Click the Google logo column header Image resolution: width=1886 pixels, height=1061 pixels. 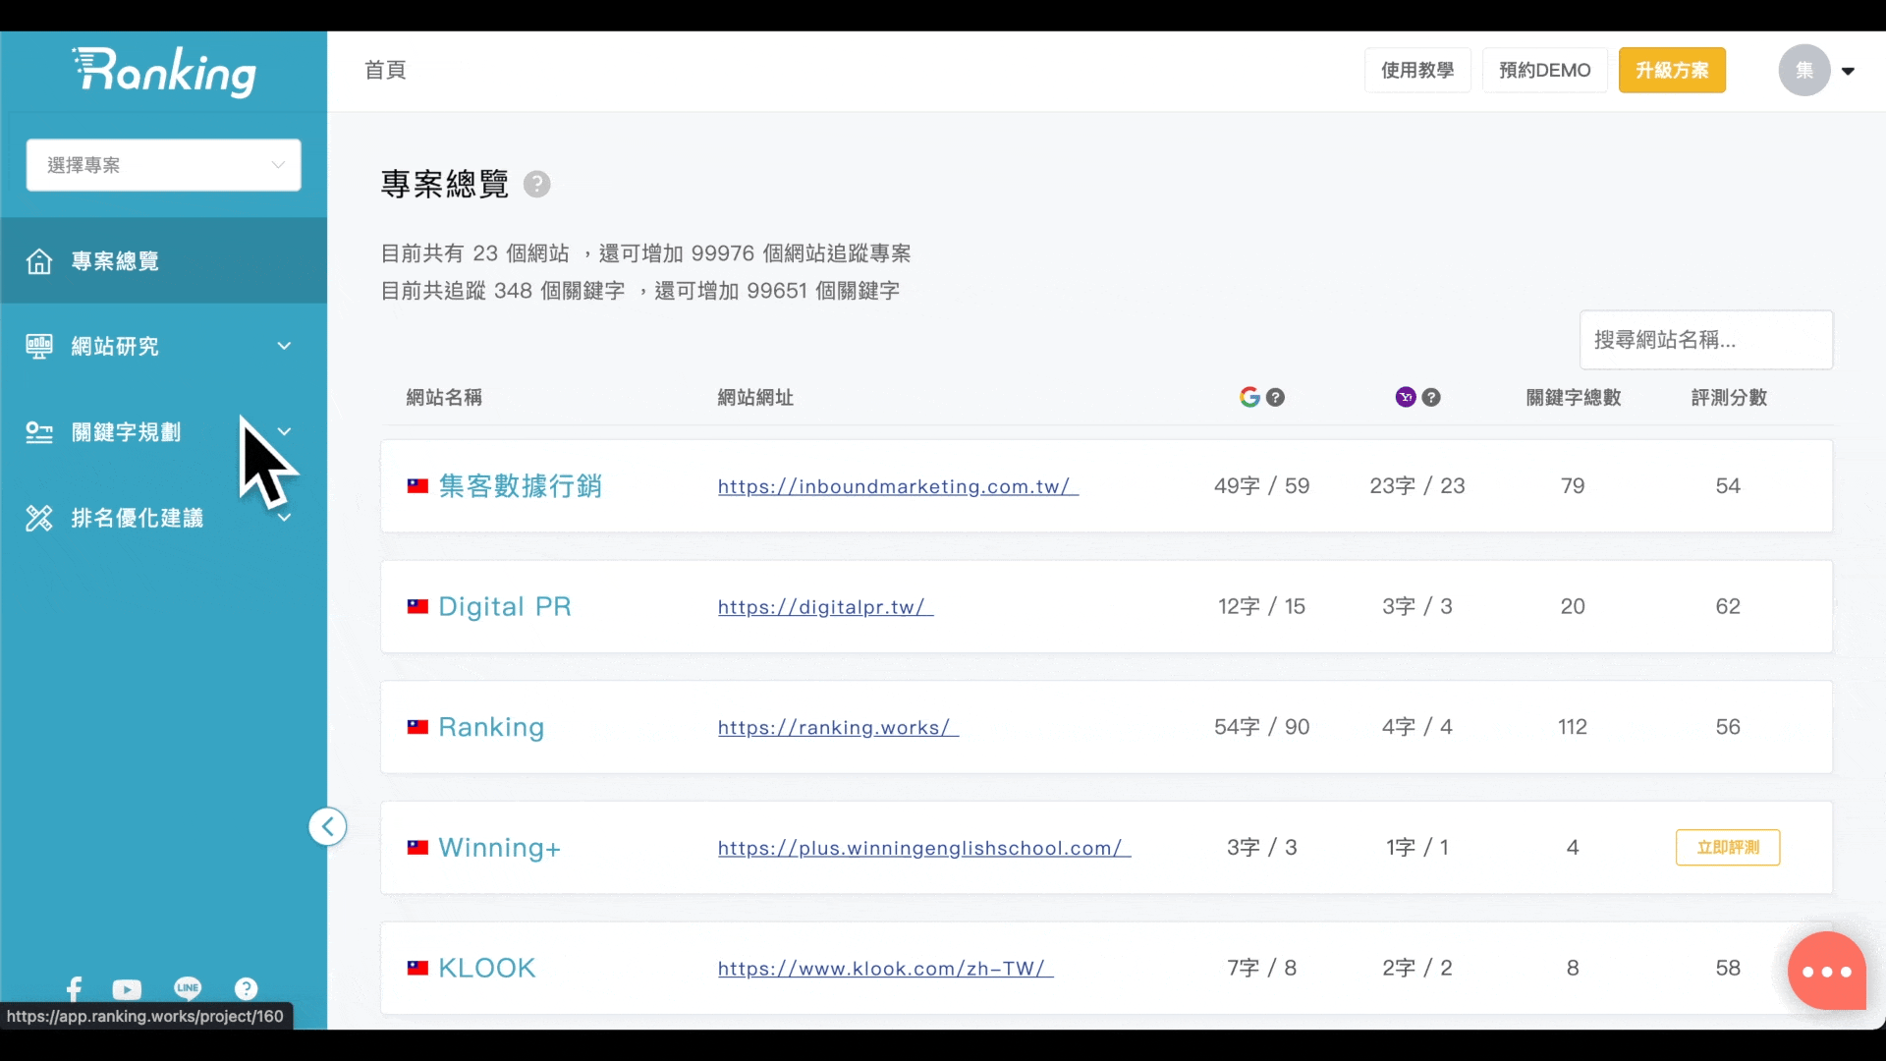point(1249,397)
